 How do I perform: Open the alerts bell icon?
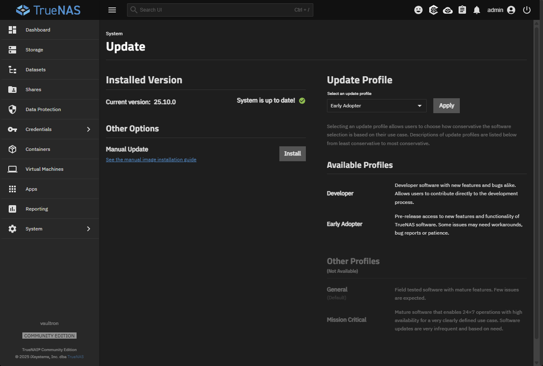[477, 10]
